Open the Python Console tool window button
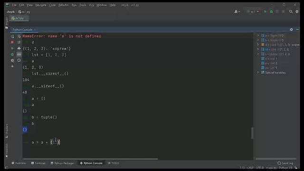The width and height of the screenshot is (304, 171). (91, 163)
